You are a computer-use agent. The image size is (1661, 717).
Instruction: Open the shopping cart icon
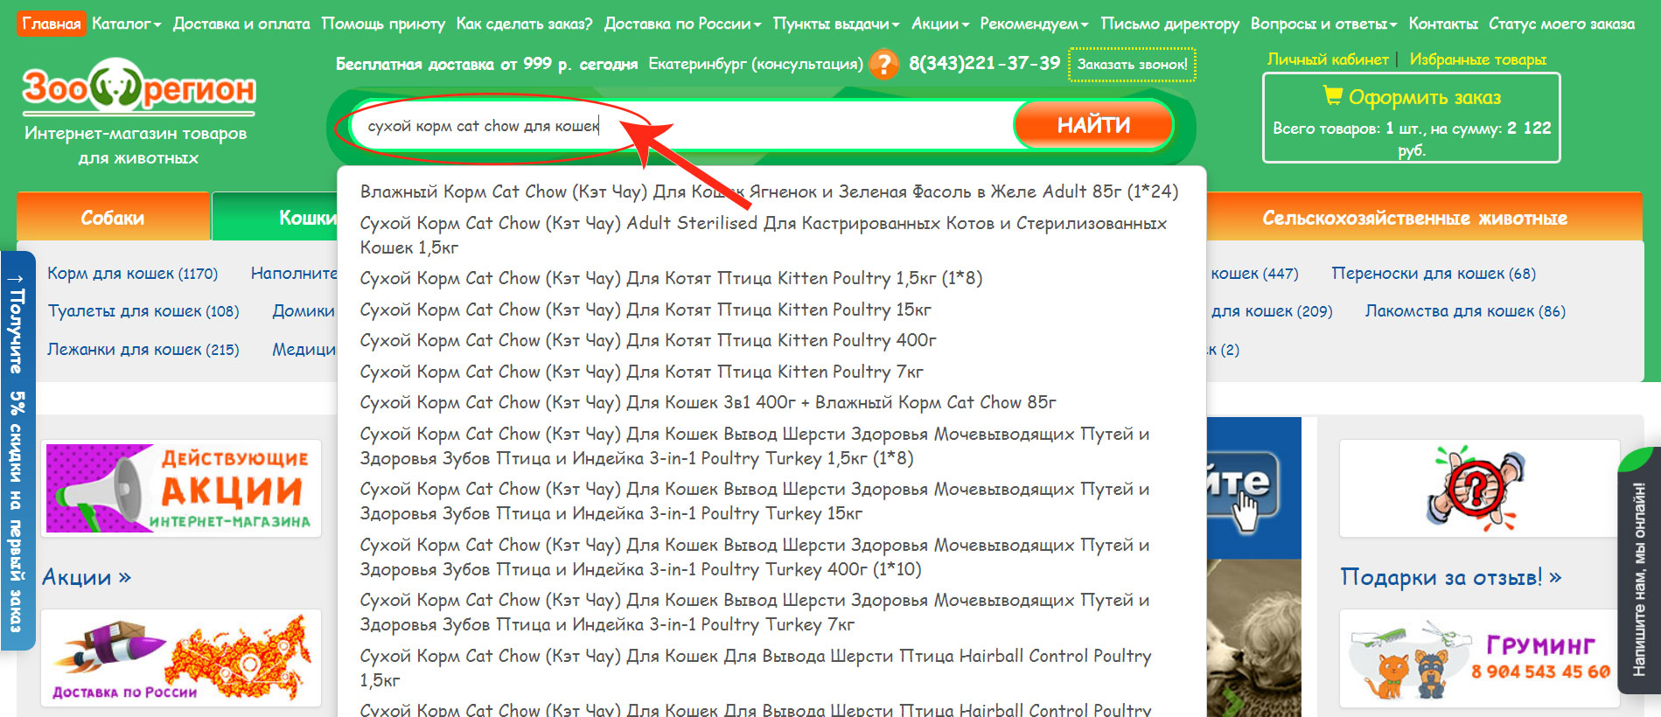point(1332,95)
